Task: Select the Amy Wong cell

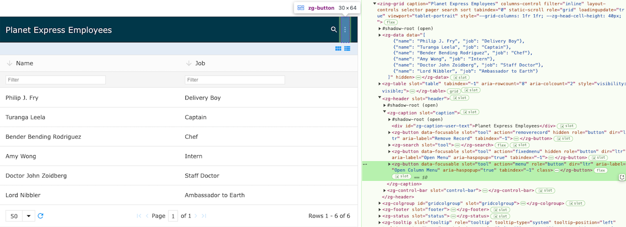Action: [x=89, y=156]
